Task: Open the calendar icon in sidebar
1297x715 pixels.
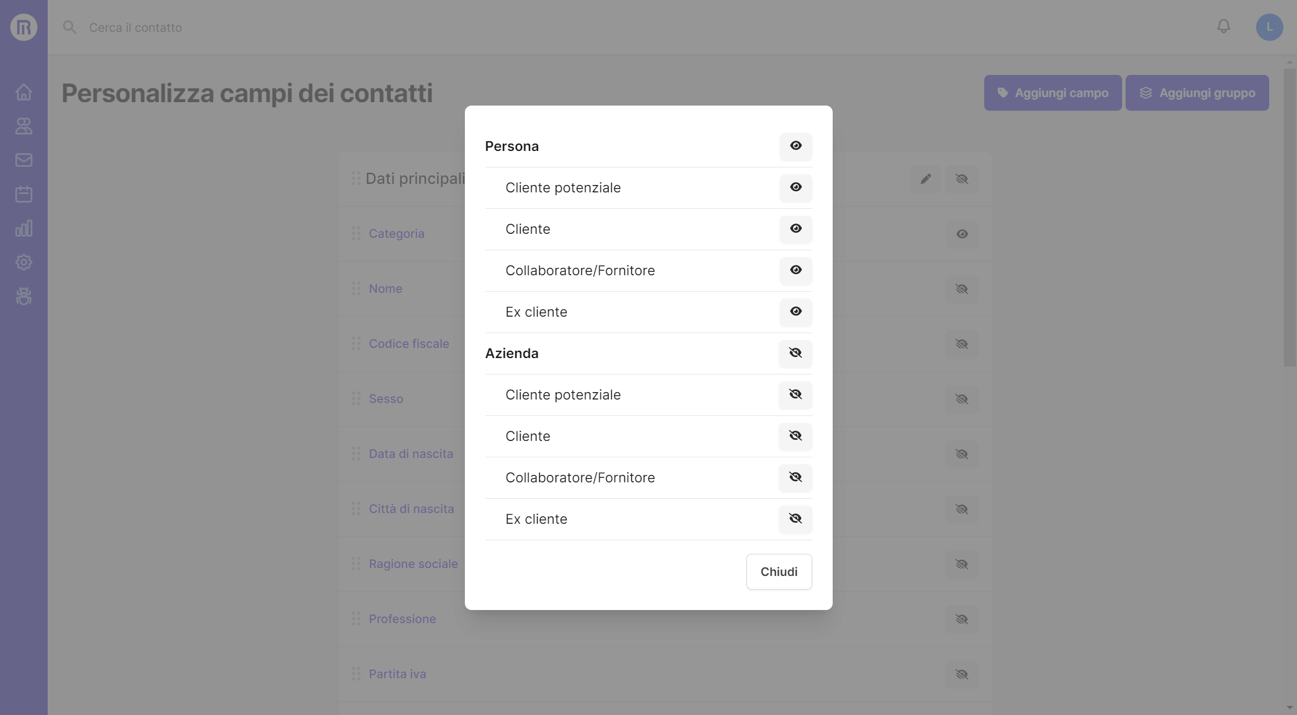Action: tap(24, 194)
